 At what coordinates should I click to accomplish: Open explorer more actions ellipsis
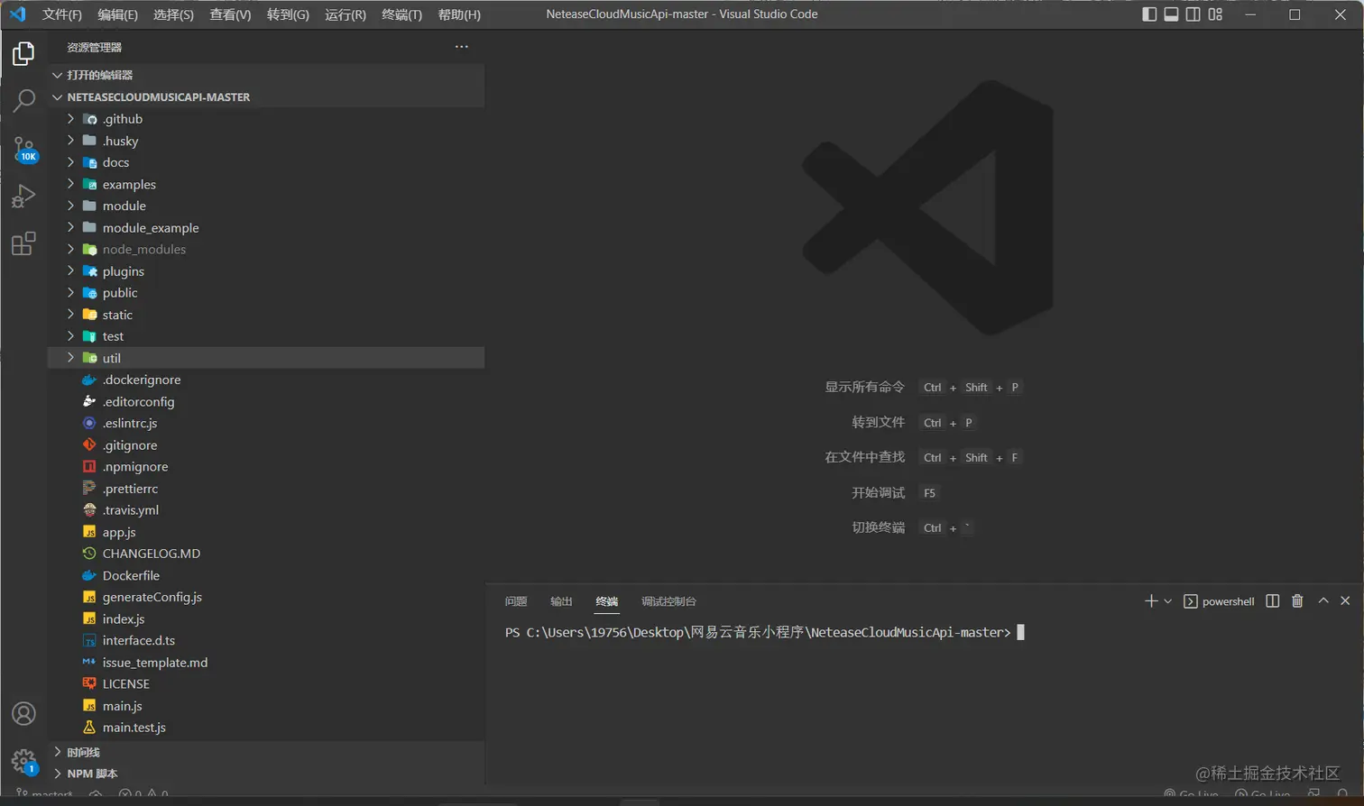[461, 47]
